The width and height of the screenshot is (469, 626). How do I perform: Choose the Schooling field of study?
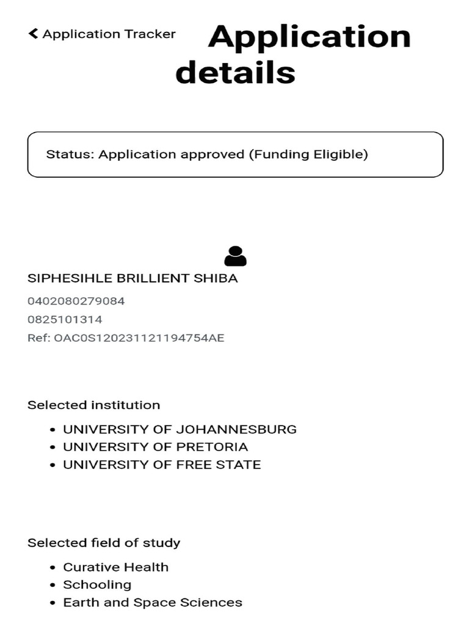pyautogui.click(x=97, y=585)
